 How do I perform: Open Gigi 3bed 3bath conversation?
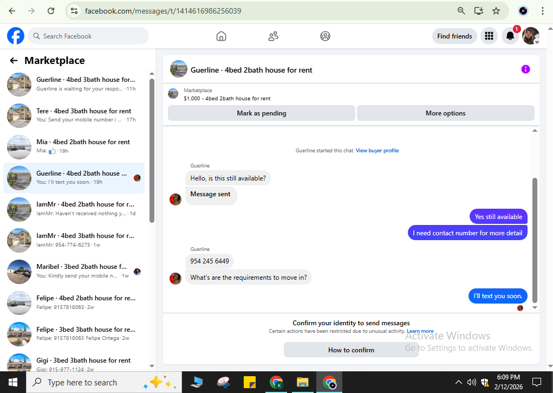(74, 362)
